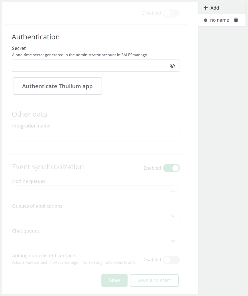Viewport: 248px width, 296px height.
Task: Turn off the Event synchronization switch
Action: [171, 168]
